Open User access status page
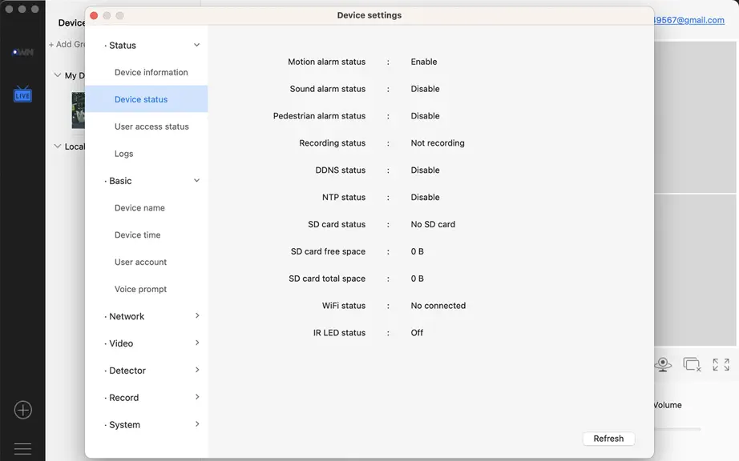Screen dimensions: 739x461 pos(151,126)
